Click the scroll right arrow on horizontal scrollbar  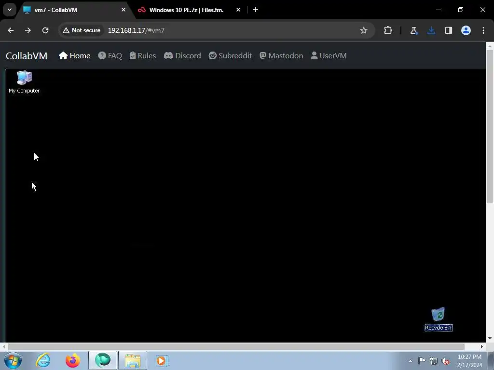click(x=482, y=346)
